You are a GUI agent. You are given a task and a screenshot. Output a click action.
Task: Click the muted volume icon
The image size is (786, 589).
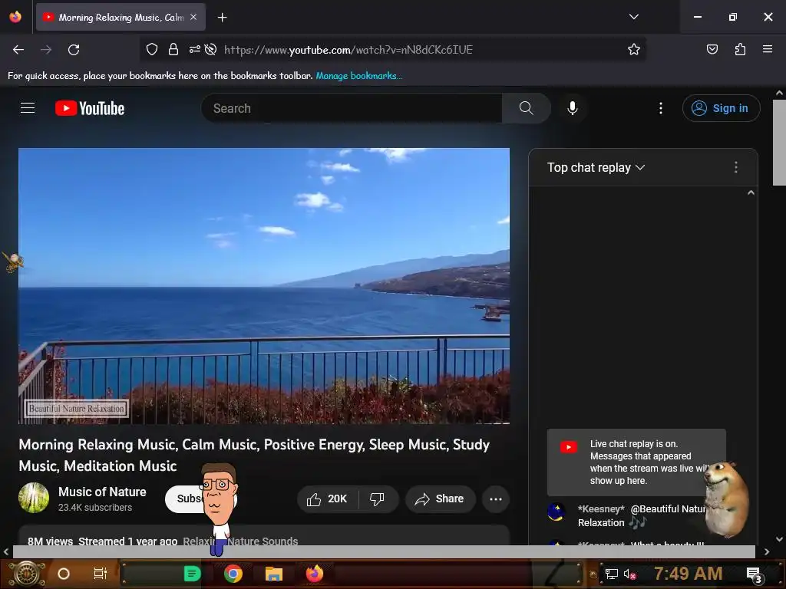(x=629, y=574)
